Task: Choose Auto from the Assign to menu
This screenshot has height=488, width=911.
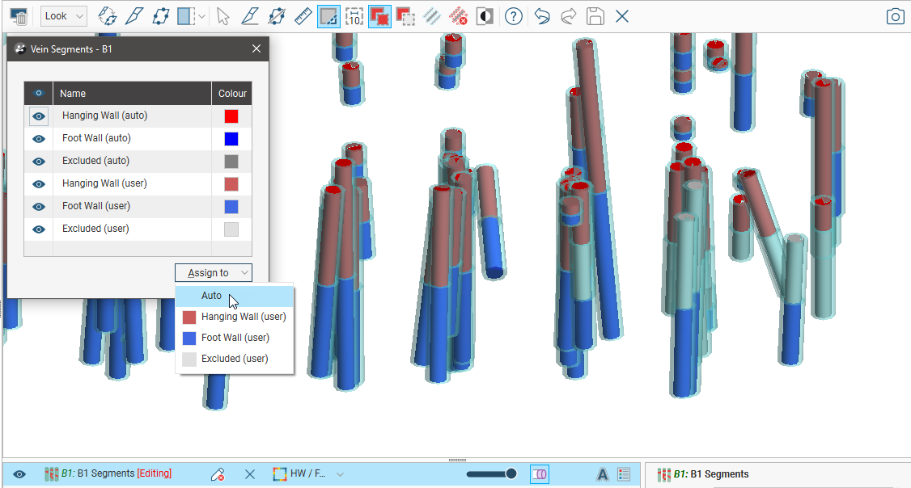Action: point(212,296)
